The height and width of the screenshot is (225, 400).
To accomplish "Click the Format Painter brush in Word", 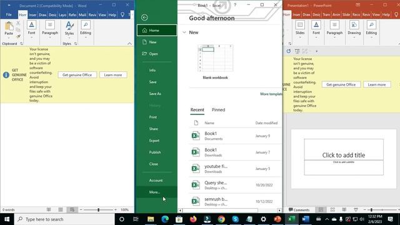I will tap(18, 36).
